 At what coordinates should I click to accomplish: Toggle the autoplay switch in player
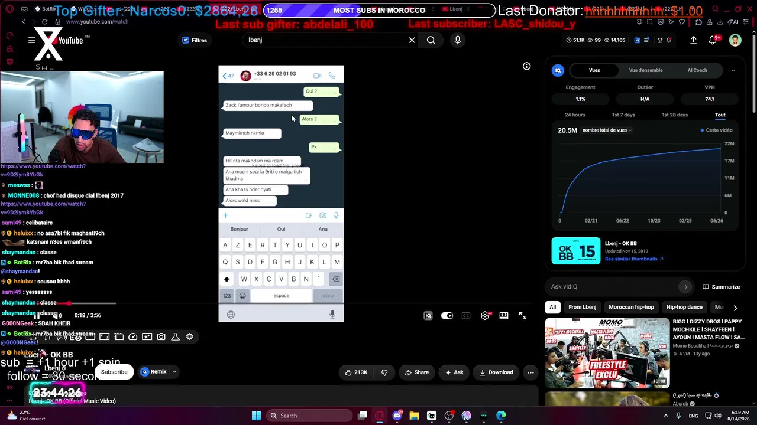[447, 316]
